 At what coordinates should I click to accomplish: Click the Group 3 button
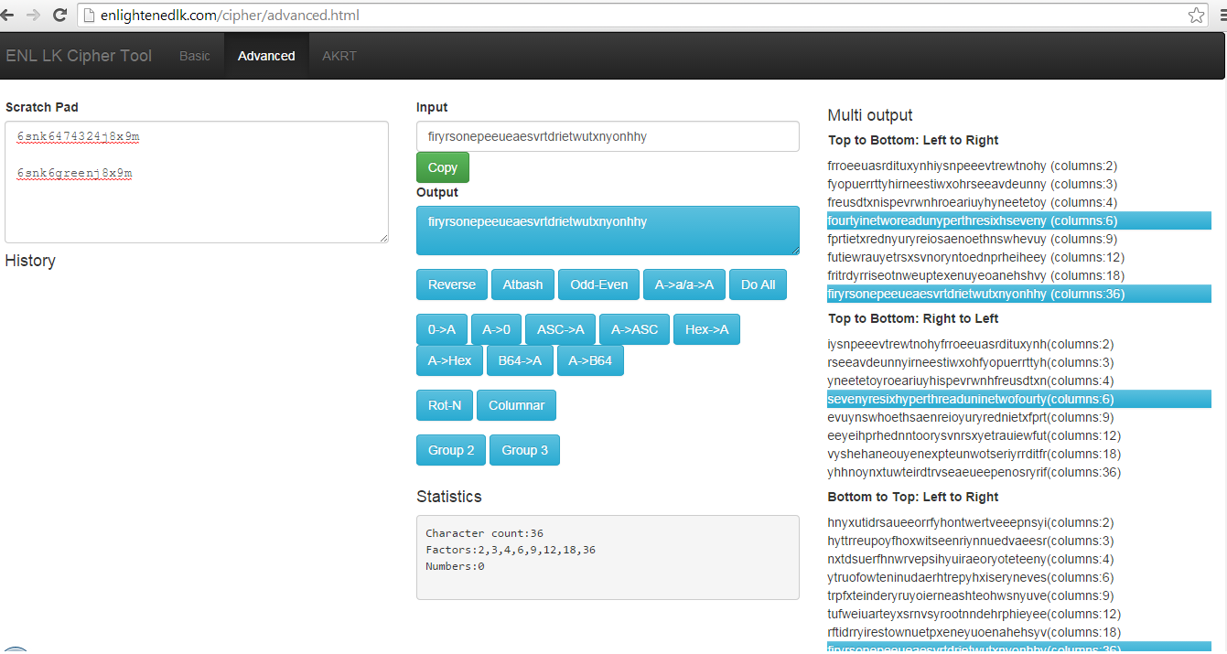pos(525,450)
